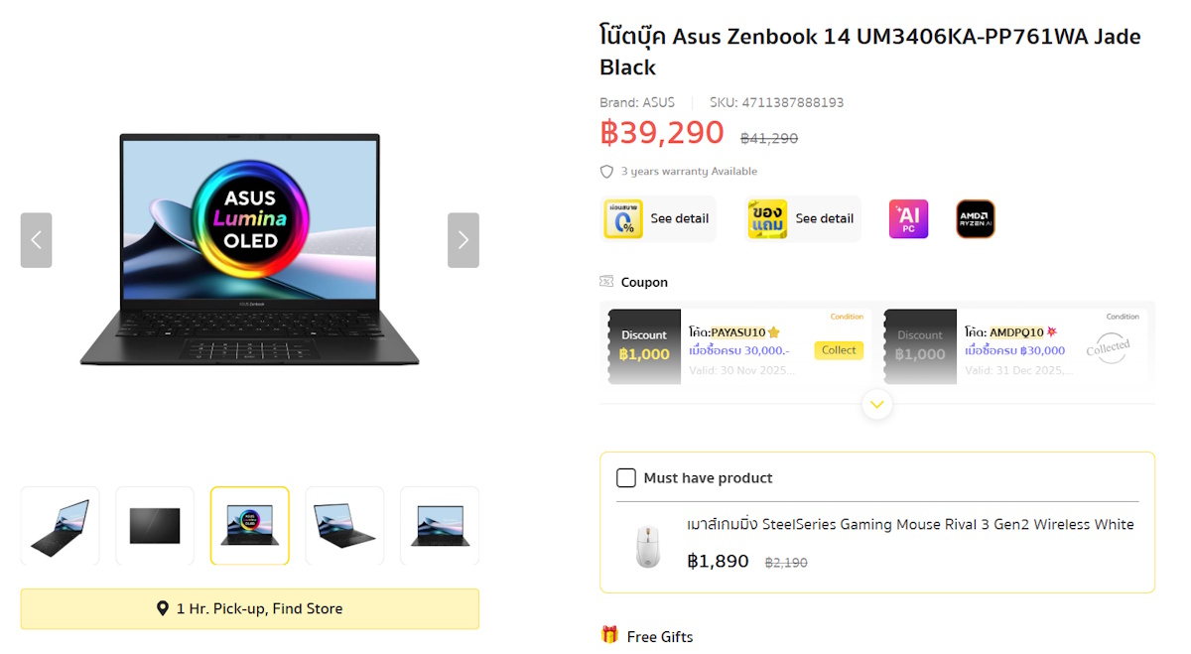Expand the coupon list with chevron
The image size is (1191, 654).
click(877, 404)
